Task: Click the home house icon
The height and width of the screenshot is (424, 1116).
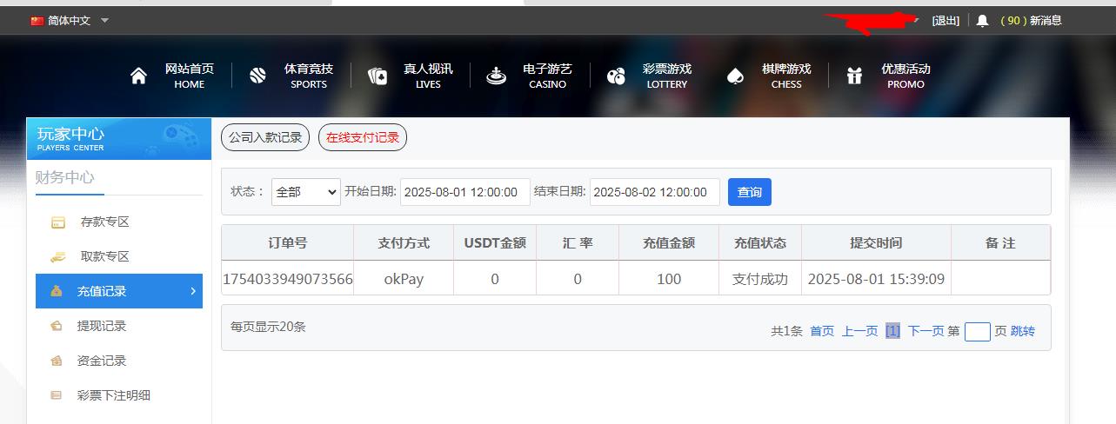Action: [138, 76]
